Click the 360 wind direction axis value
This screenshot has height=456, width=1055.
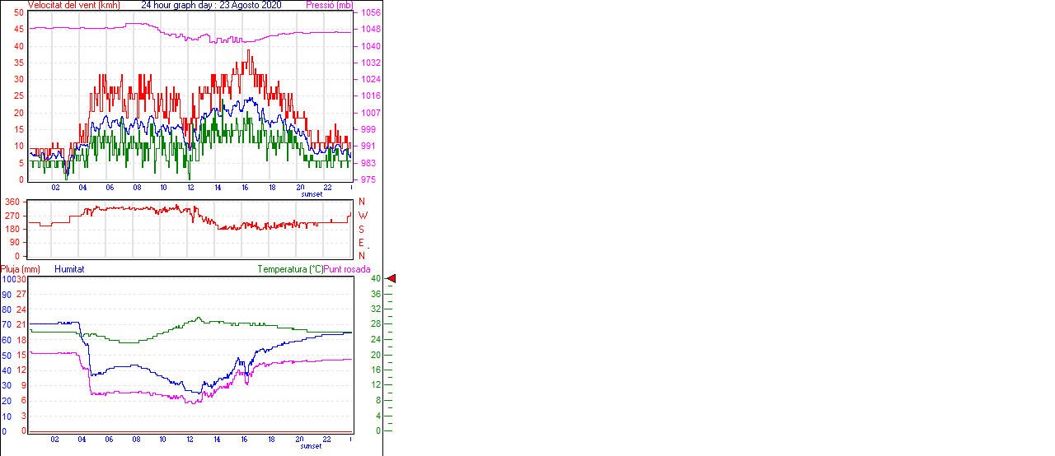click(x=12, y=202)
